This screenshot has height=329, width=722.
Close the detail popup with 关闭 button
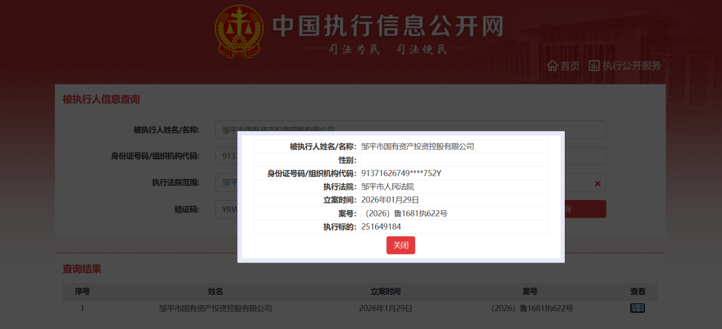click(401, 245)
